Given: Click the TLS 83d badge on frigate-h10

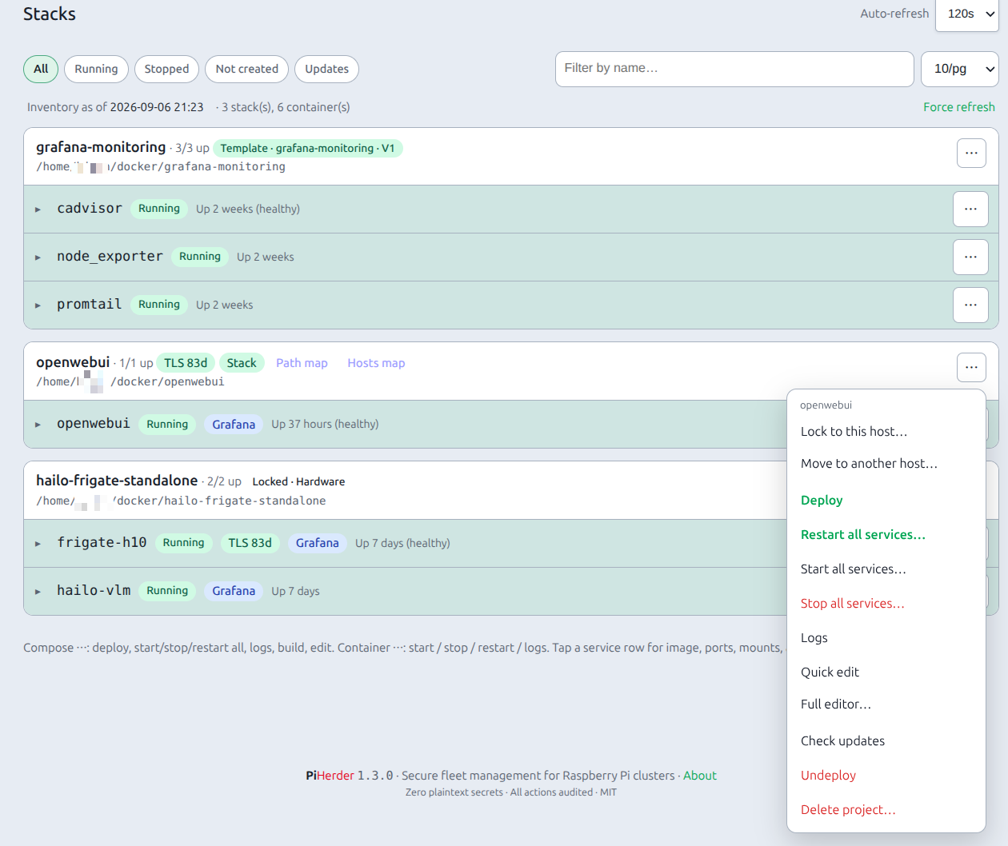Looking at the screenshot, I should [250, 543].
